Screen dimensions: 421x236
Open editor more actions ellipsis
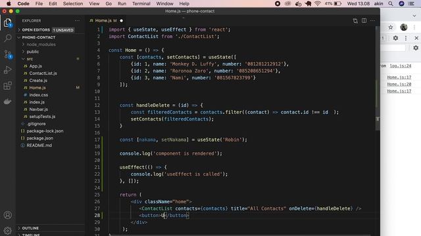coord(373,20)
